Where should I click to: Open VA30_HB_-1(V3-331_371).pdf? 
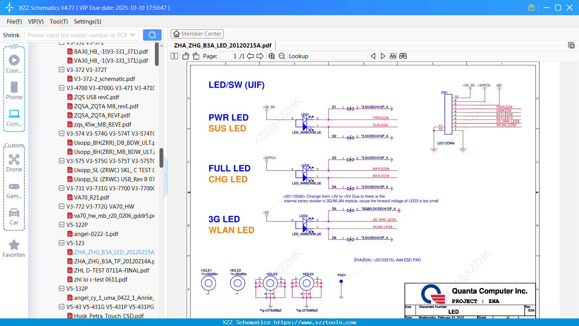coord(111,60)
